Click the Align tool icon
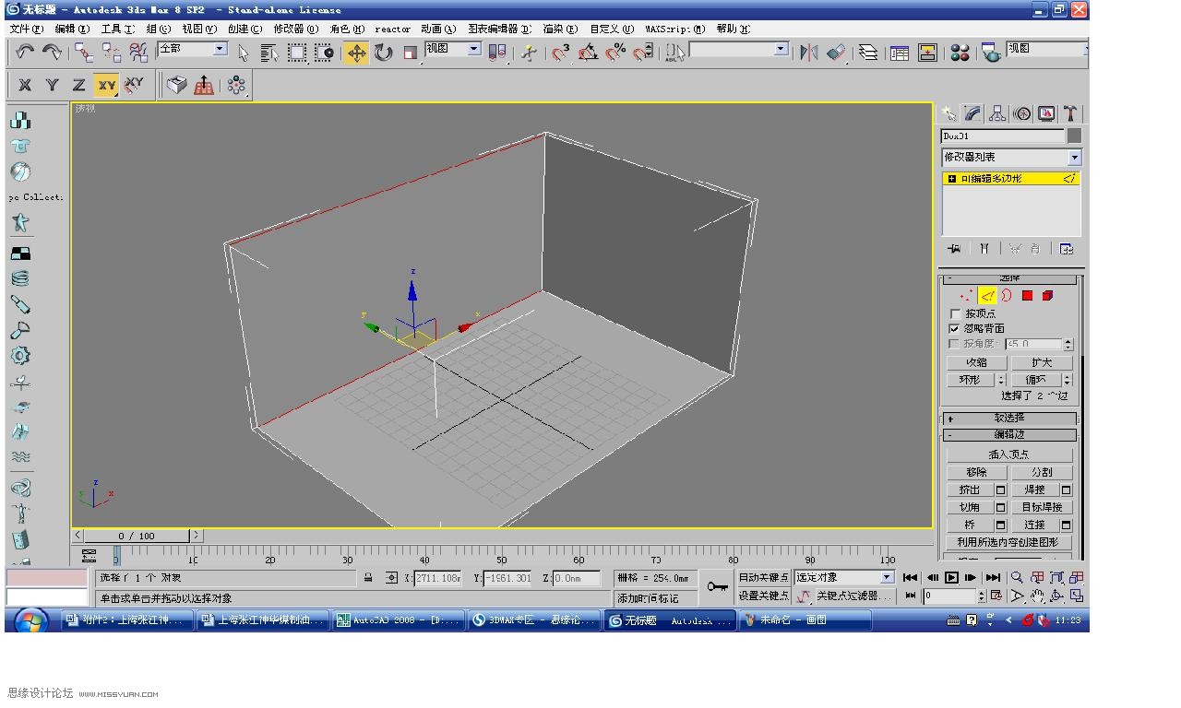The width and height of the screenshot is (1181, 708). point(837,53)
